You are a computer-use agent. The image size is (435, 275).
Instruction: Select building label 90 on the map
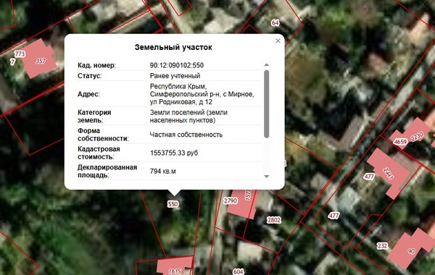tap(411, 251)
